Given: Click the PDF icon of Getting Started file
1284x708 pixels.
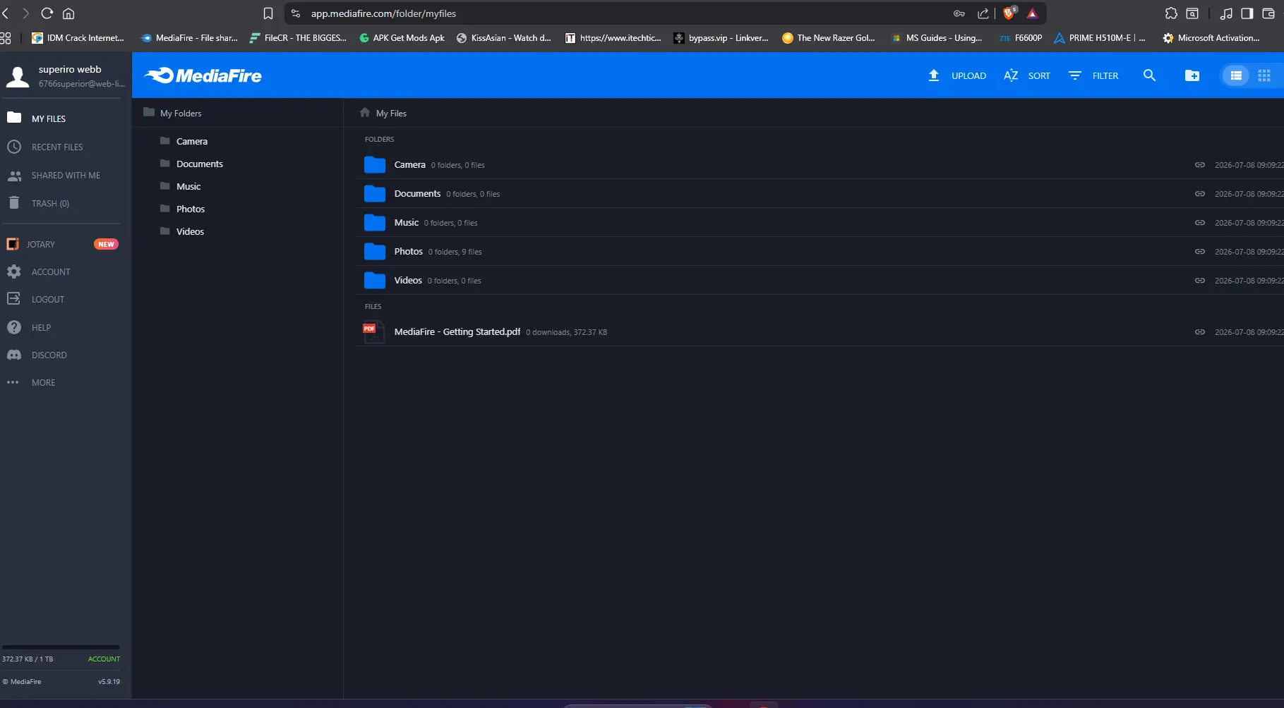Looking at the screenshot, I should click(x=373, y=331).
